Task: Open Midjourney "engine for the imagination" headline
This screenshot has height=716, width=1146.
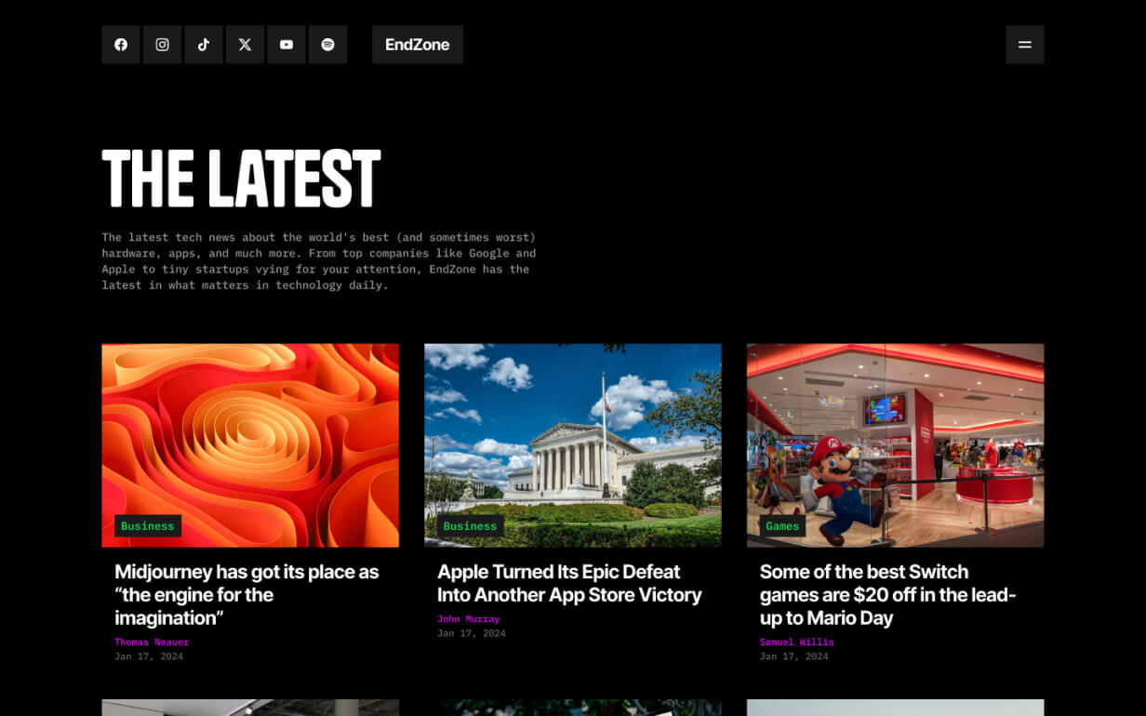Action: [x=247, y=595]
